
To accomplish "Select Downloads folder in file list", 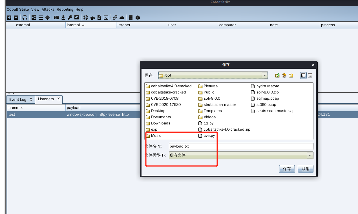I will coord(158,123).
